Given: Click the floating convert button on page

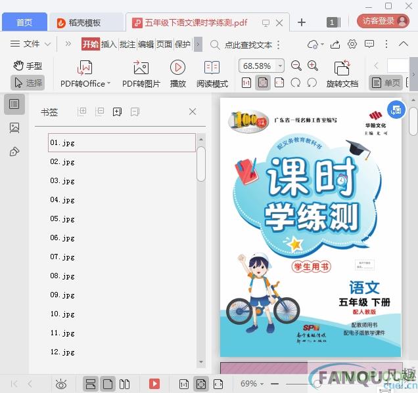Looking at the screenshot, I should (396, 110).
